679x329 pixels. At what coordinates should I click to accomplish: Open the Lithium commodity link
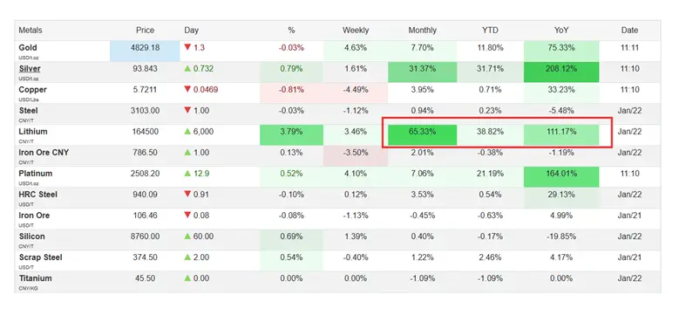(33, 132)
